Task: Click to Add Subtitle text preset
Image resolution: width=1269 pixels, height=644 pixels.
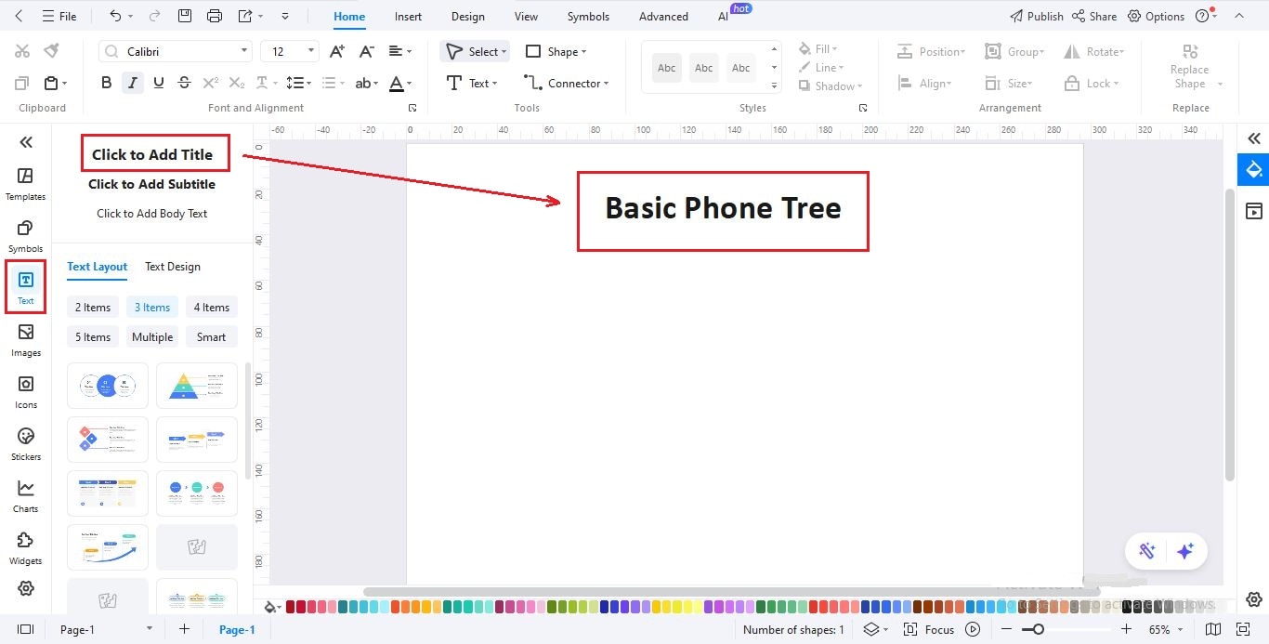Action: coord(151,184)
